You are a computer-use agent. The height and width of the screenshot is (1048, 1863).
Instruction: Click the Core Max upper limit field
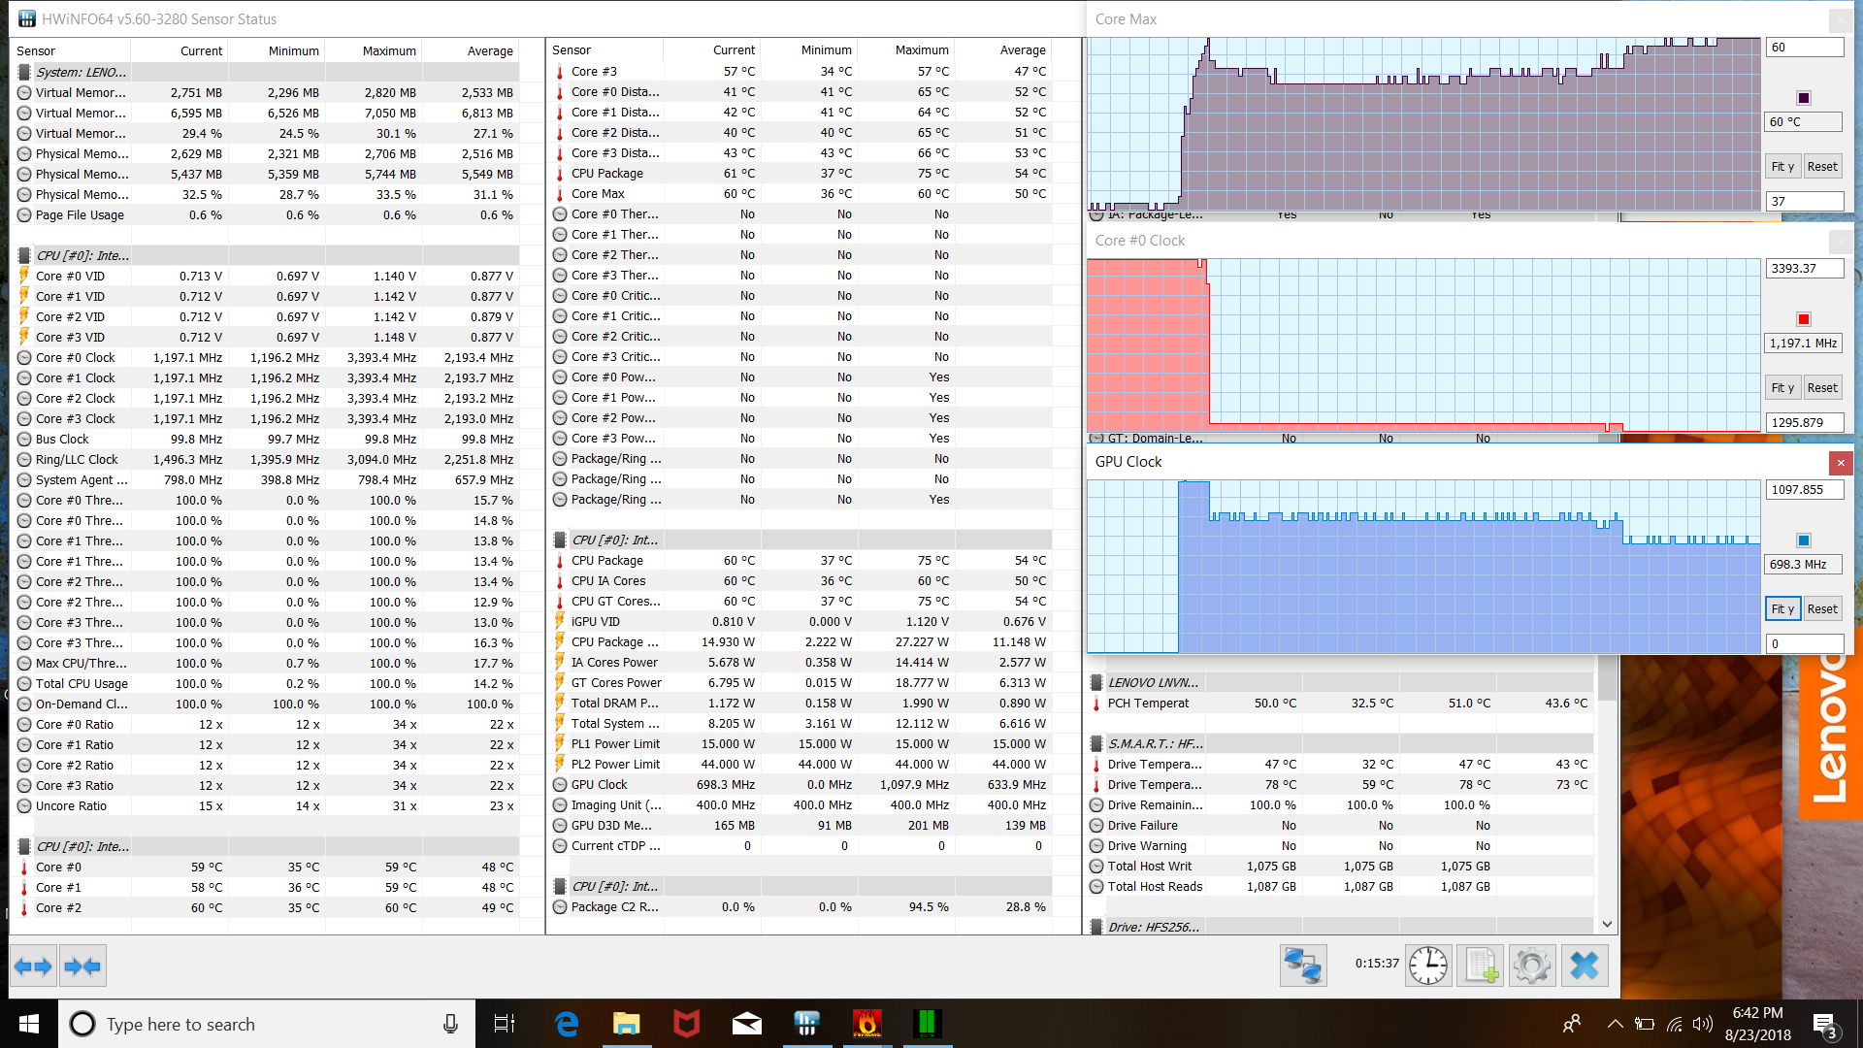tap(1805, 48)
